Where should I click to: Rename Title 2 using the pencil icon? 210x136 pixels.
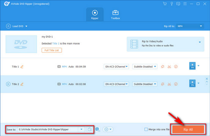(x=22, y=84)
